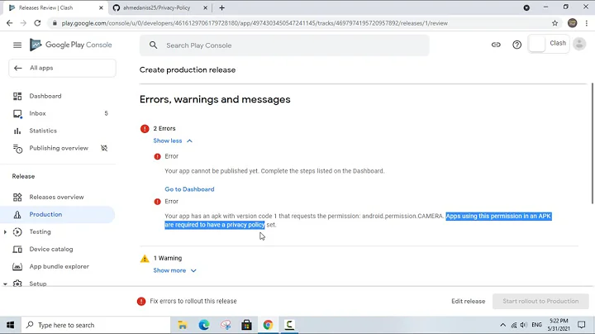Bookmark this page with the star

[555, 23]
